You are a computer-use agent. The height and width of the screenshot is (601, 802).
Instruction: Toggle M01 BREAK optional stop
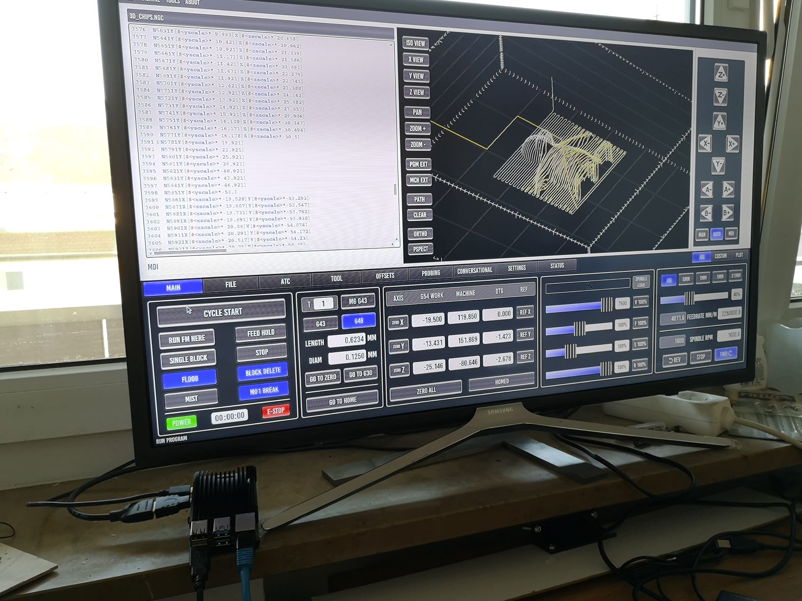tap(264, 390)
